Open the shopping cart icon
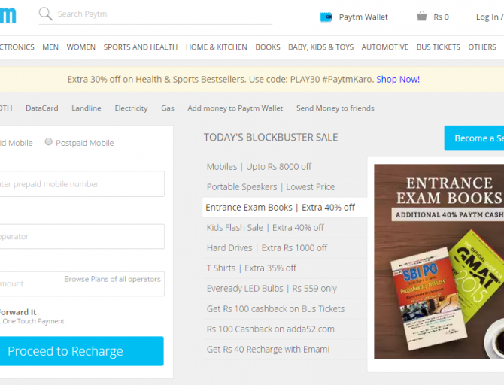Image resolution: width=504 pixels, height=385 pixels. click(422, 16)
